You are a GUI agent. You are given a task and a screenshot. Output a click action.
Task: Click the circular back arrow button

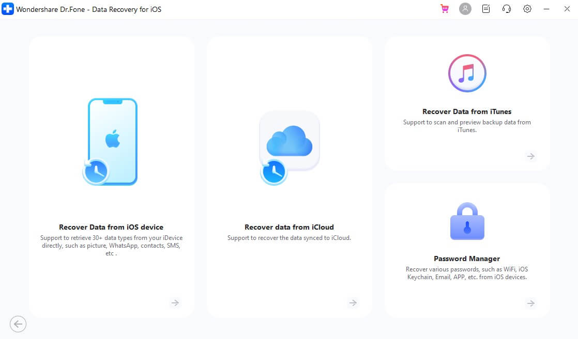18,324
